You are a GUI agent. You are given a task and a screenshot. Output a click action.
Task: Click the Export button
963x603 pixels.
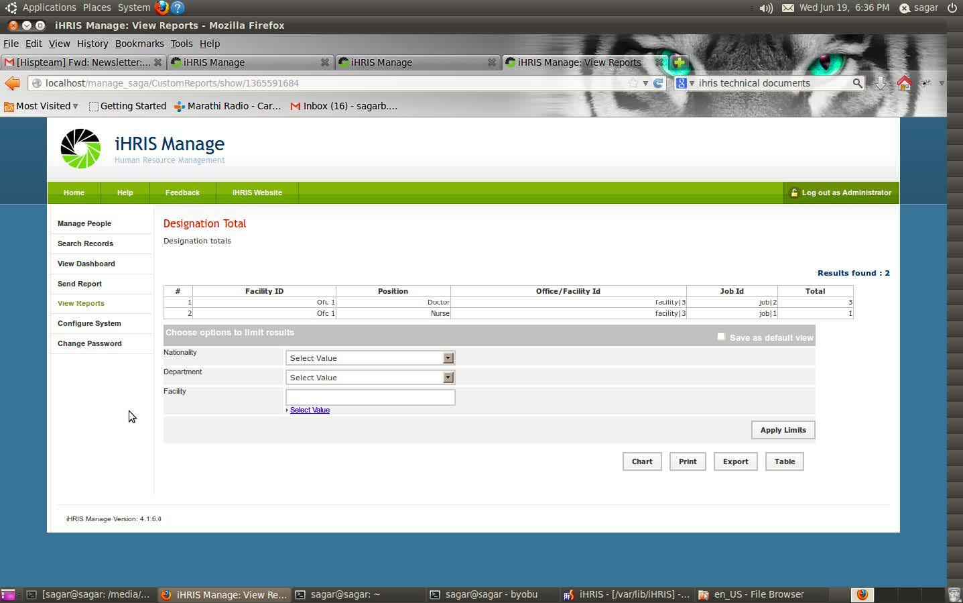(735, 461)
